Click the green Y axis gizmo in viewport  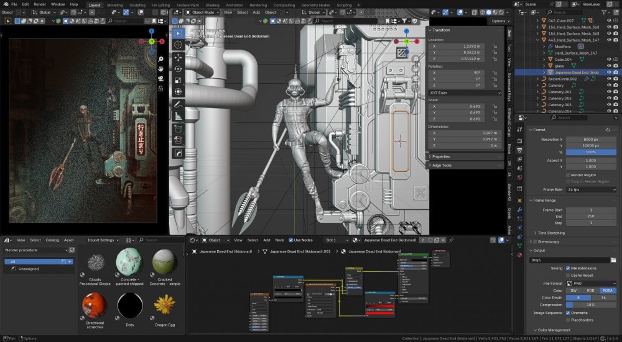[x=407, y=42]
